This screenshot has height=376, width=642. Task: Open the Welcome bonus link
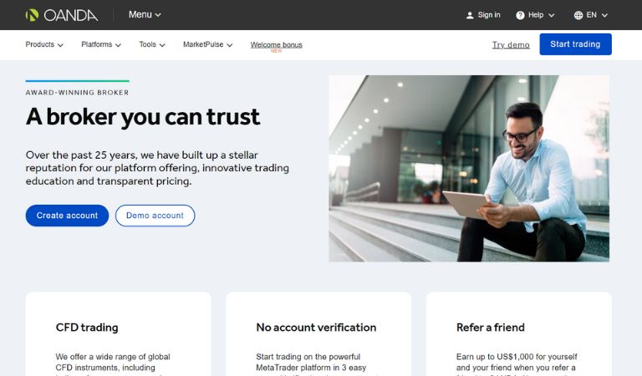click(277, 45)
